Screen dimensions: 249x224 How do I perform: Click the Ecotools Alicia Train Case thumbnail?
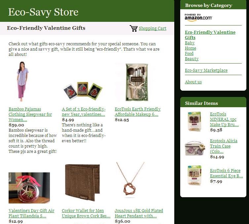click(x=195, y=149)
